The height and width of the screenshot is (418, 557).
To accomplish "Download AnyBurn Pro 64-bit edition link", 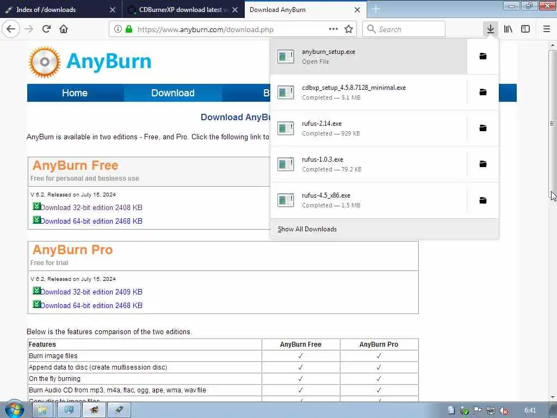I will click(x=91, y=305).
